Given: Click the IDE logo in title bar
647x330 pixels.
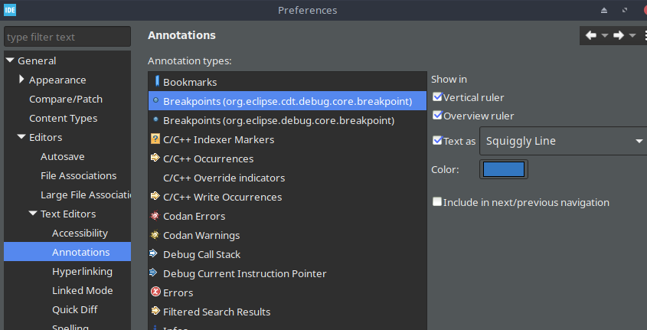Looking at the screenshot, I should point(10,10).
